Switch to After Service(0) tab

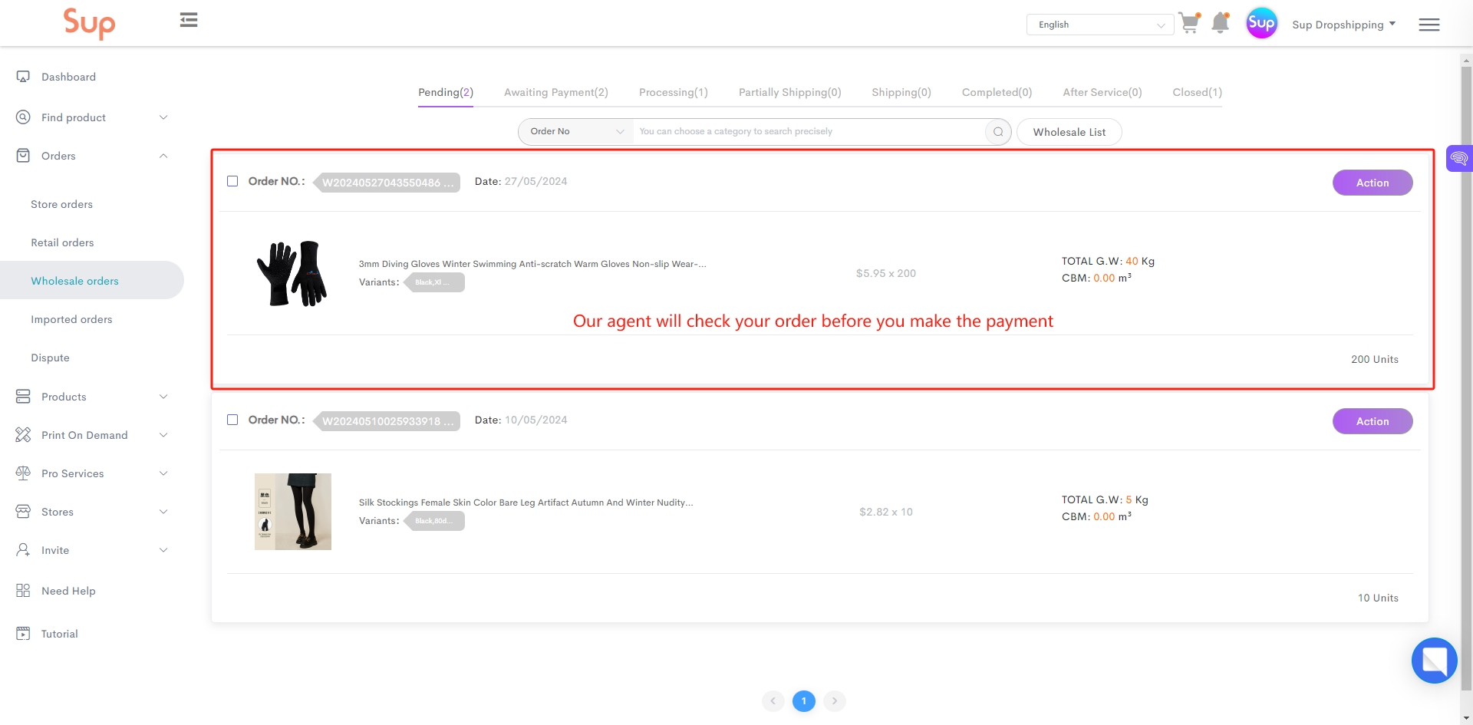(1102, 93)
